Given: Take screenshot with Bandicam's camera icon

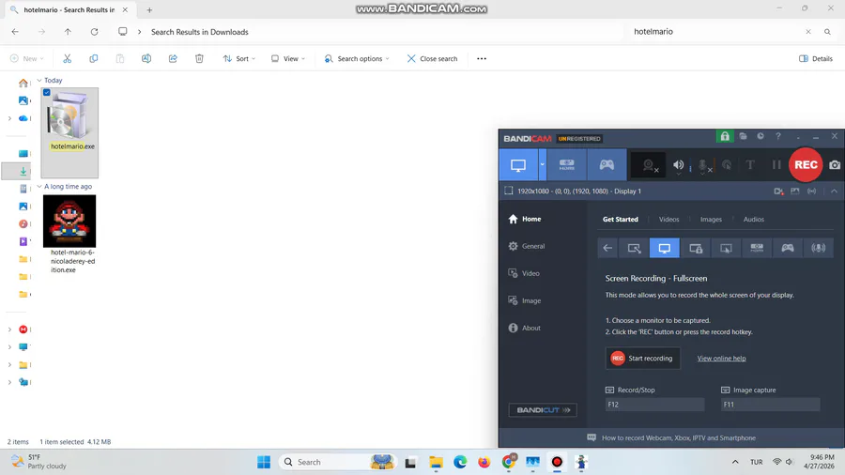Looking at the screenshot, I should click(x=835, y=165).
